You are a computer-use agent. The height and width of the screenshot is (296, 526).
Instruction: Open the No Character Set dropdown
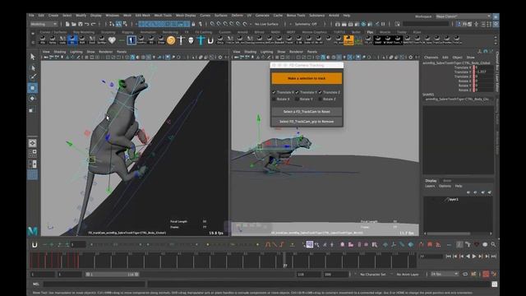(x=372, y=275)
